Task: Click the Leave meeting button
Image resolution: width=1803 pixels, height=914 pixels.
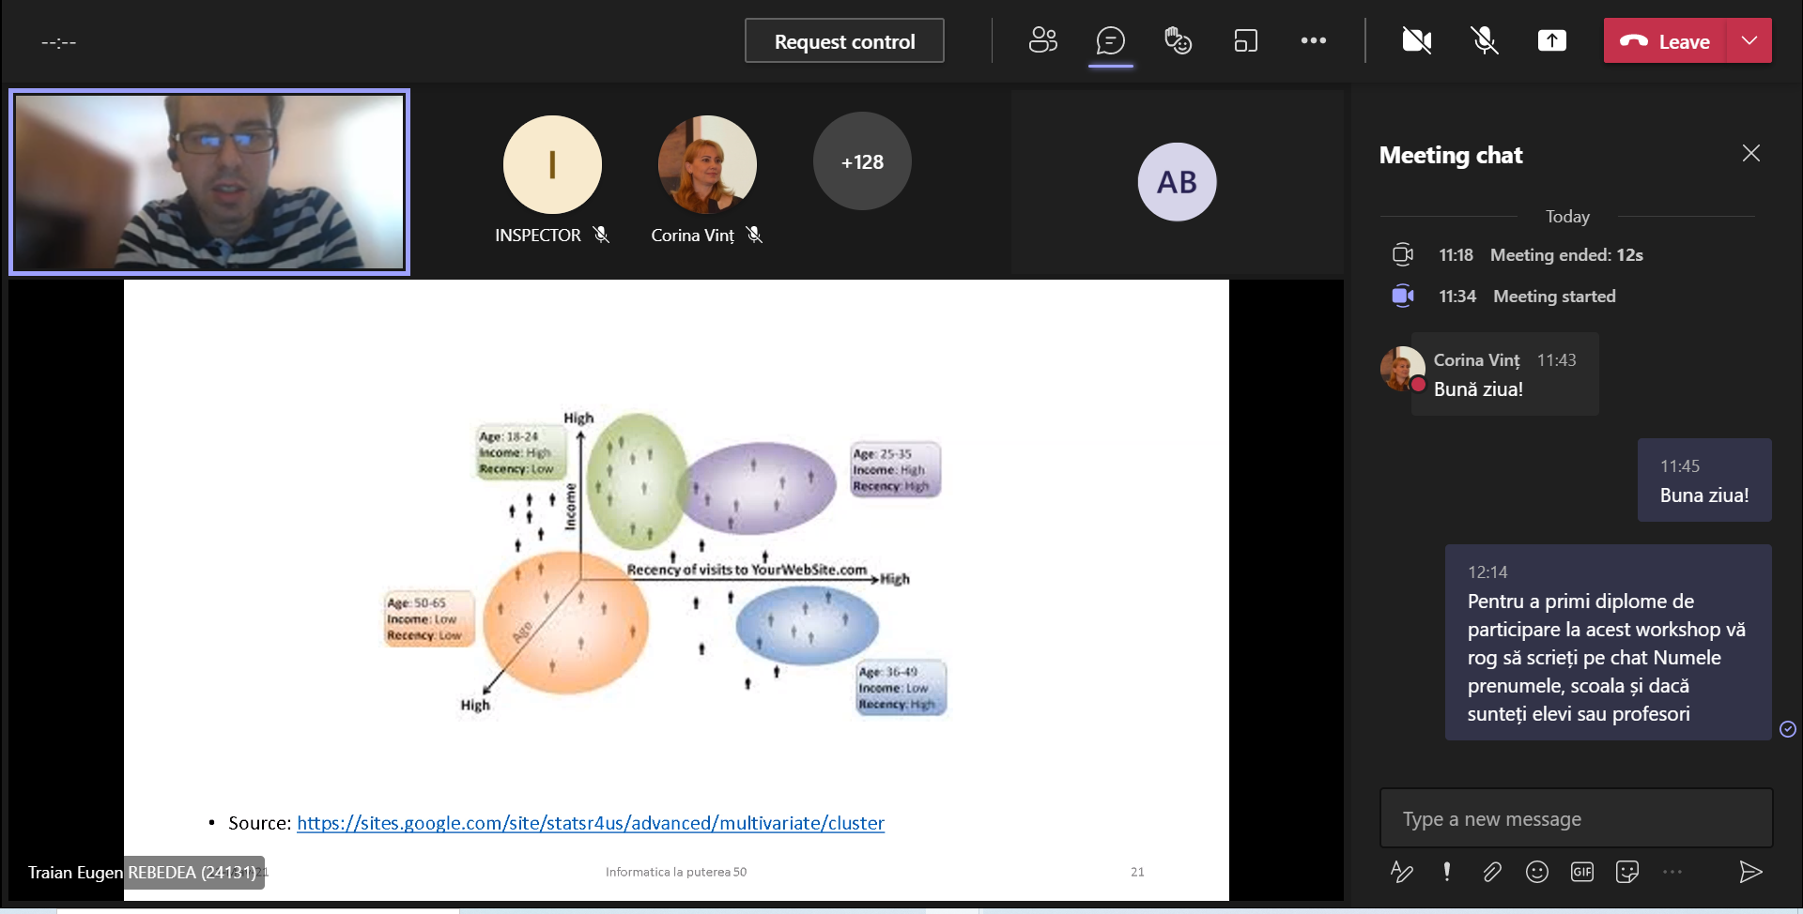Action: click(1665, 41)
